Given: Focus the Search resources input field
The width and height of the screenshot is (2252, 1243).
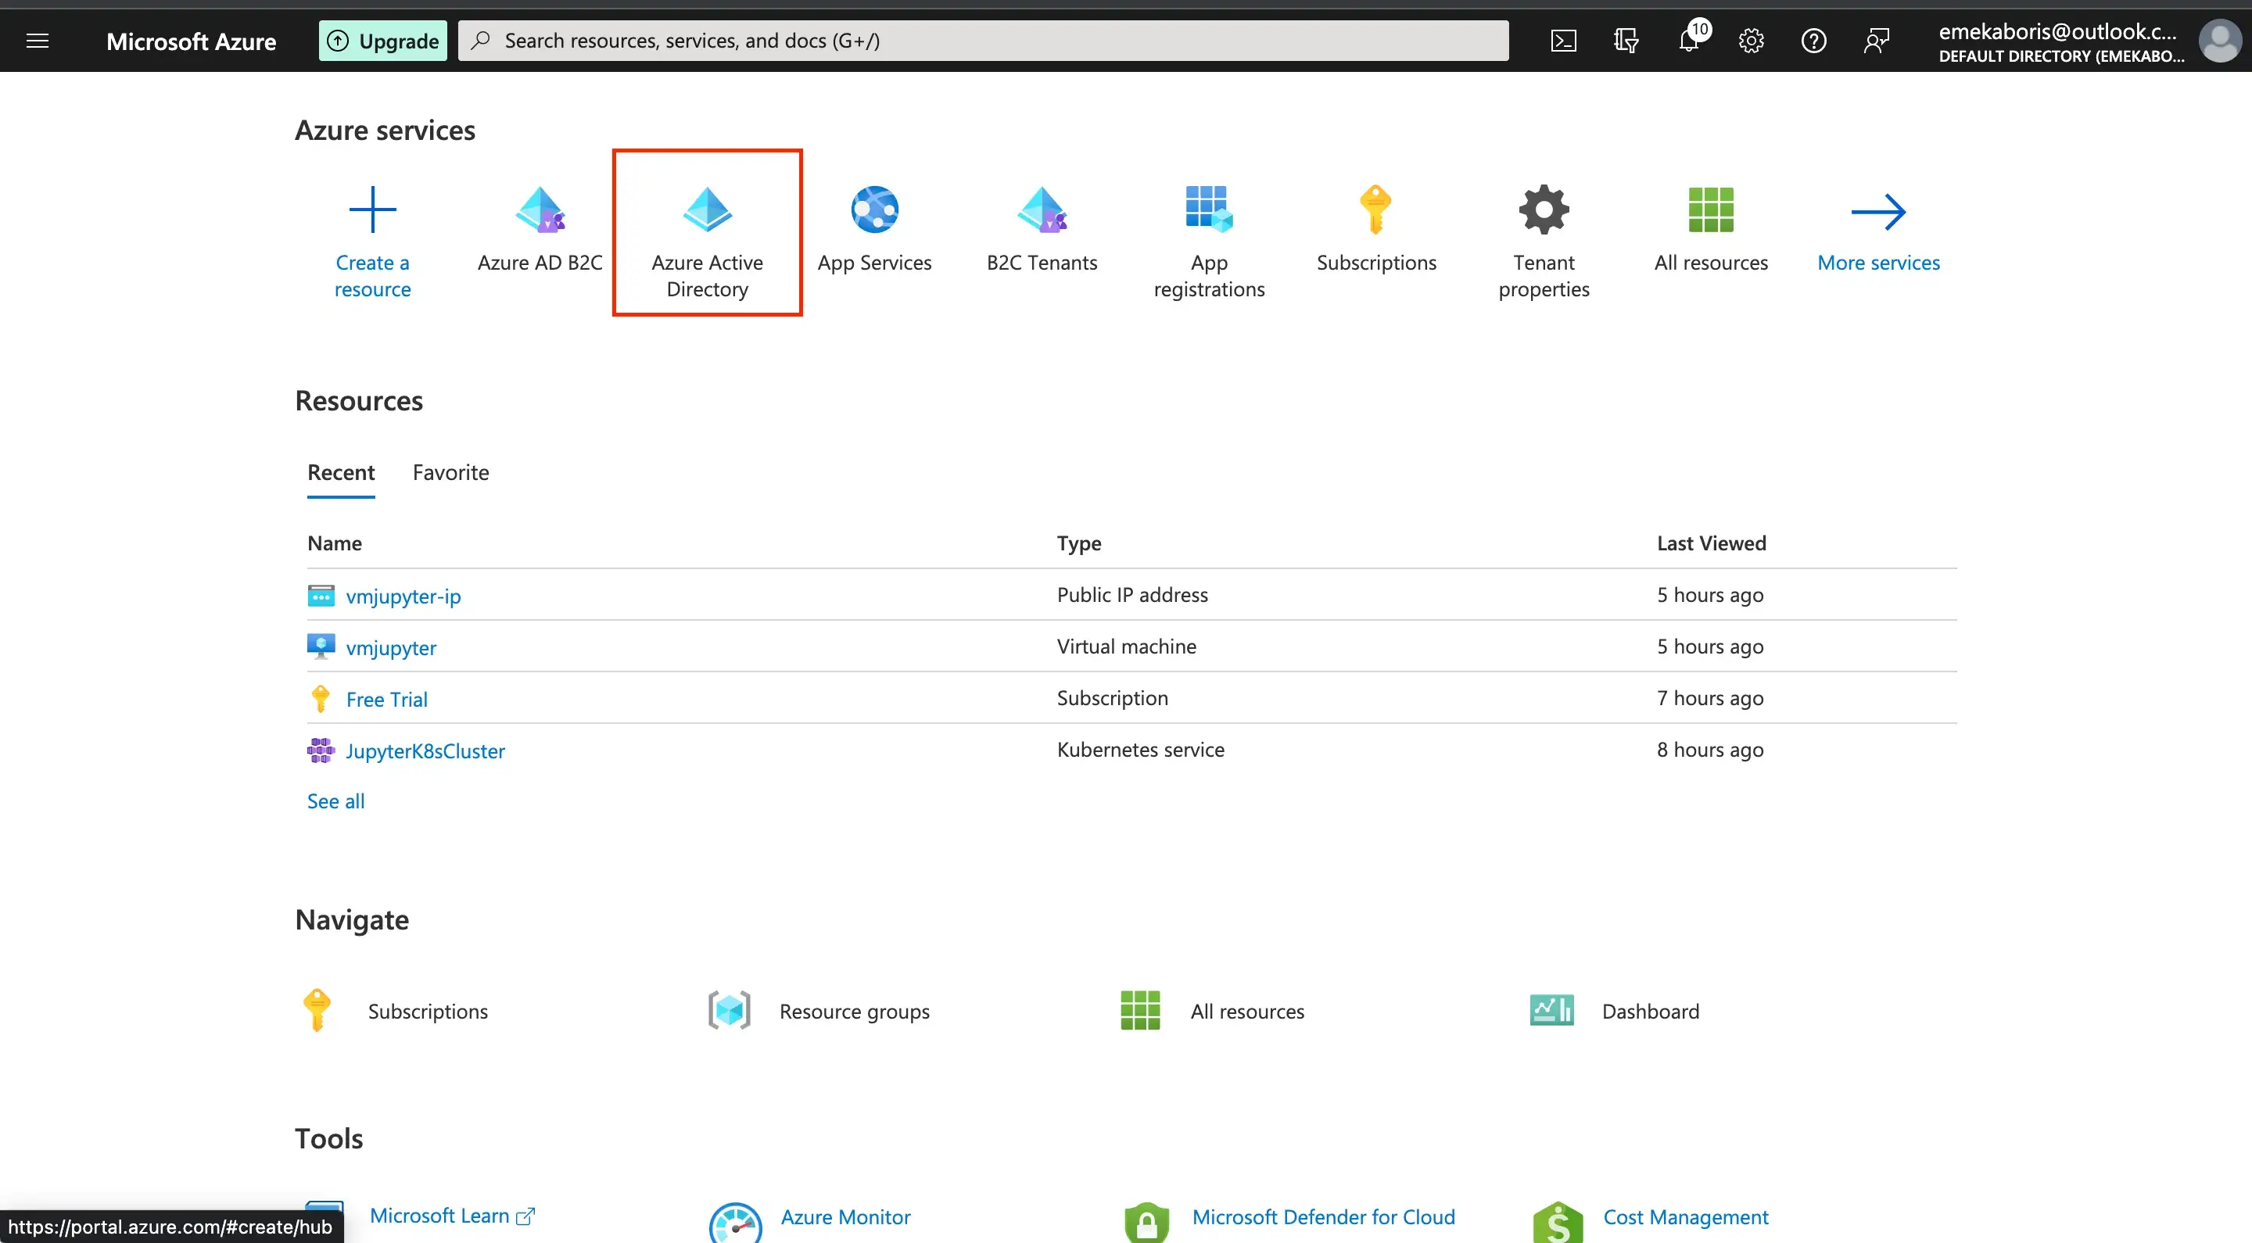Looking at the screenshot, I should [984, 41].
